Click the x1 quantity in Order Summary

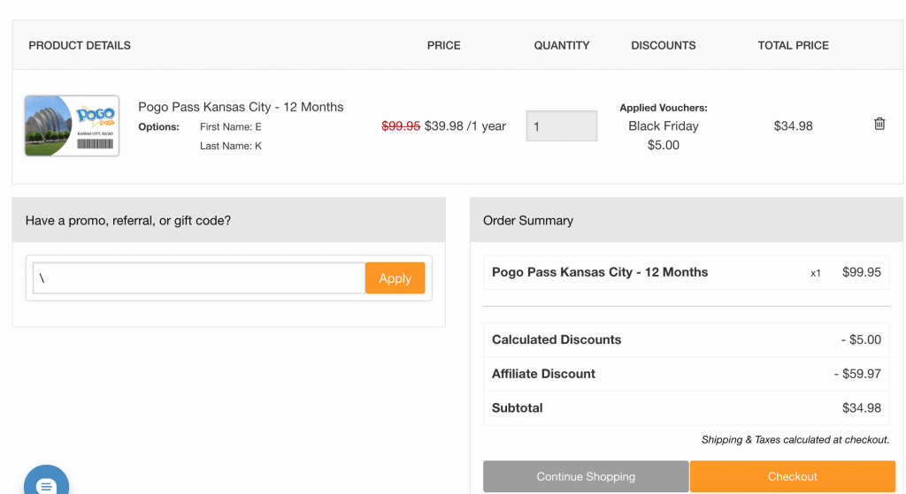815,273
